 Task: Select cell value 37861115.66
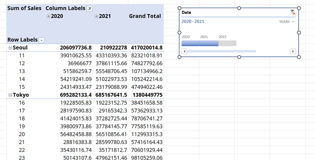pos(111,63)
